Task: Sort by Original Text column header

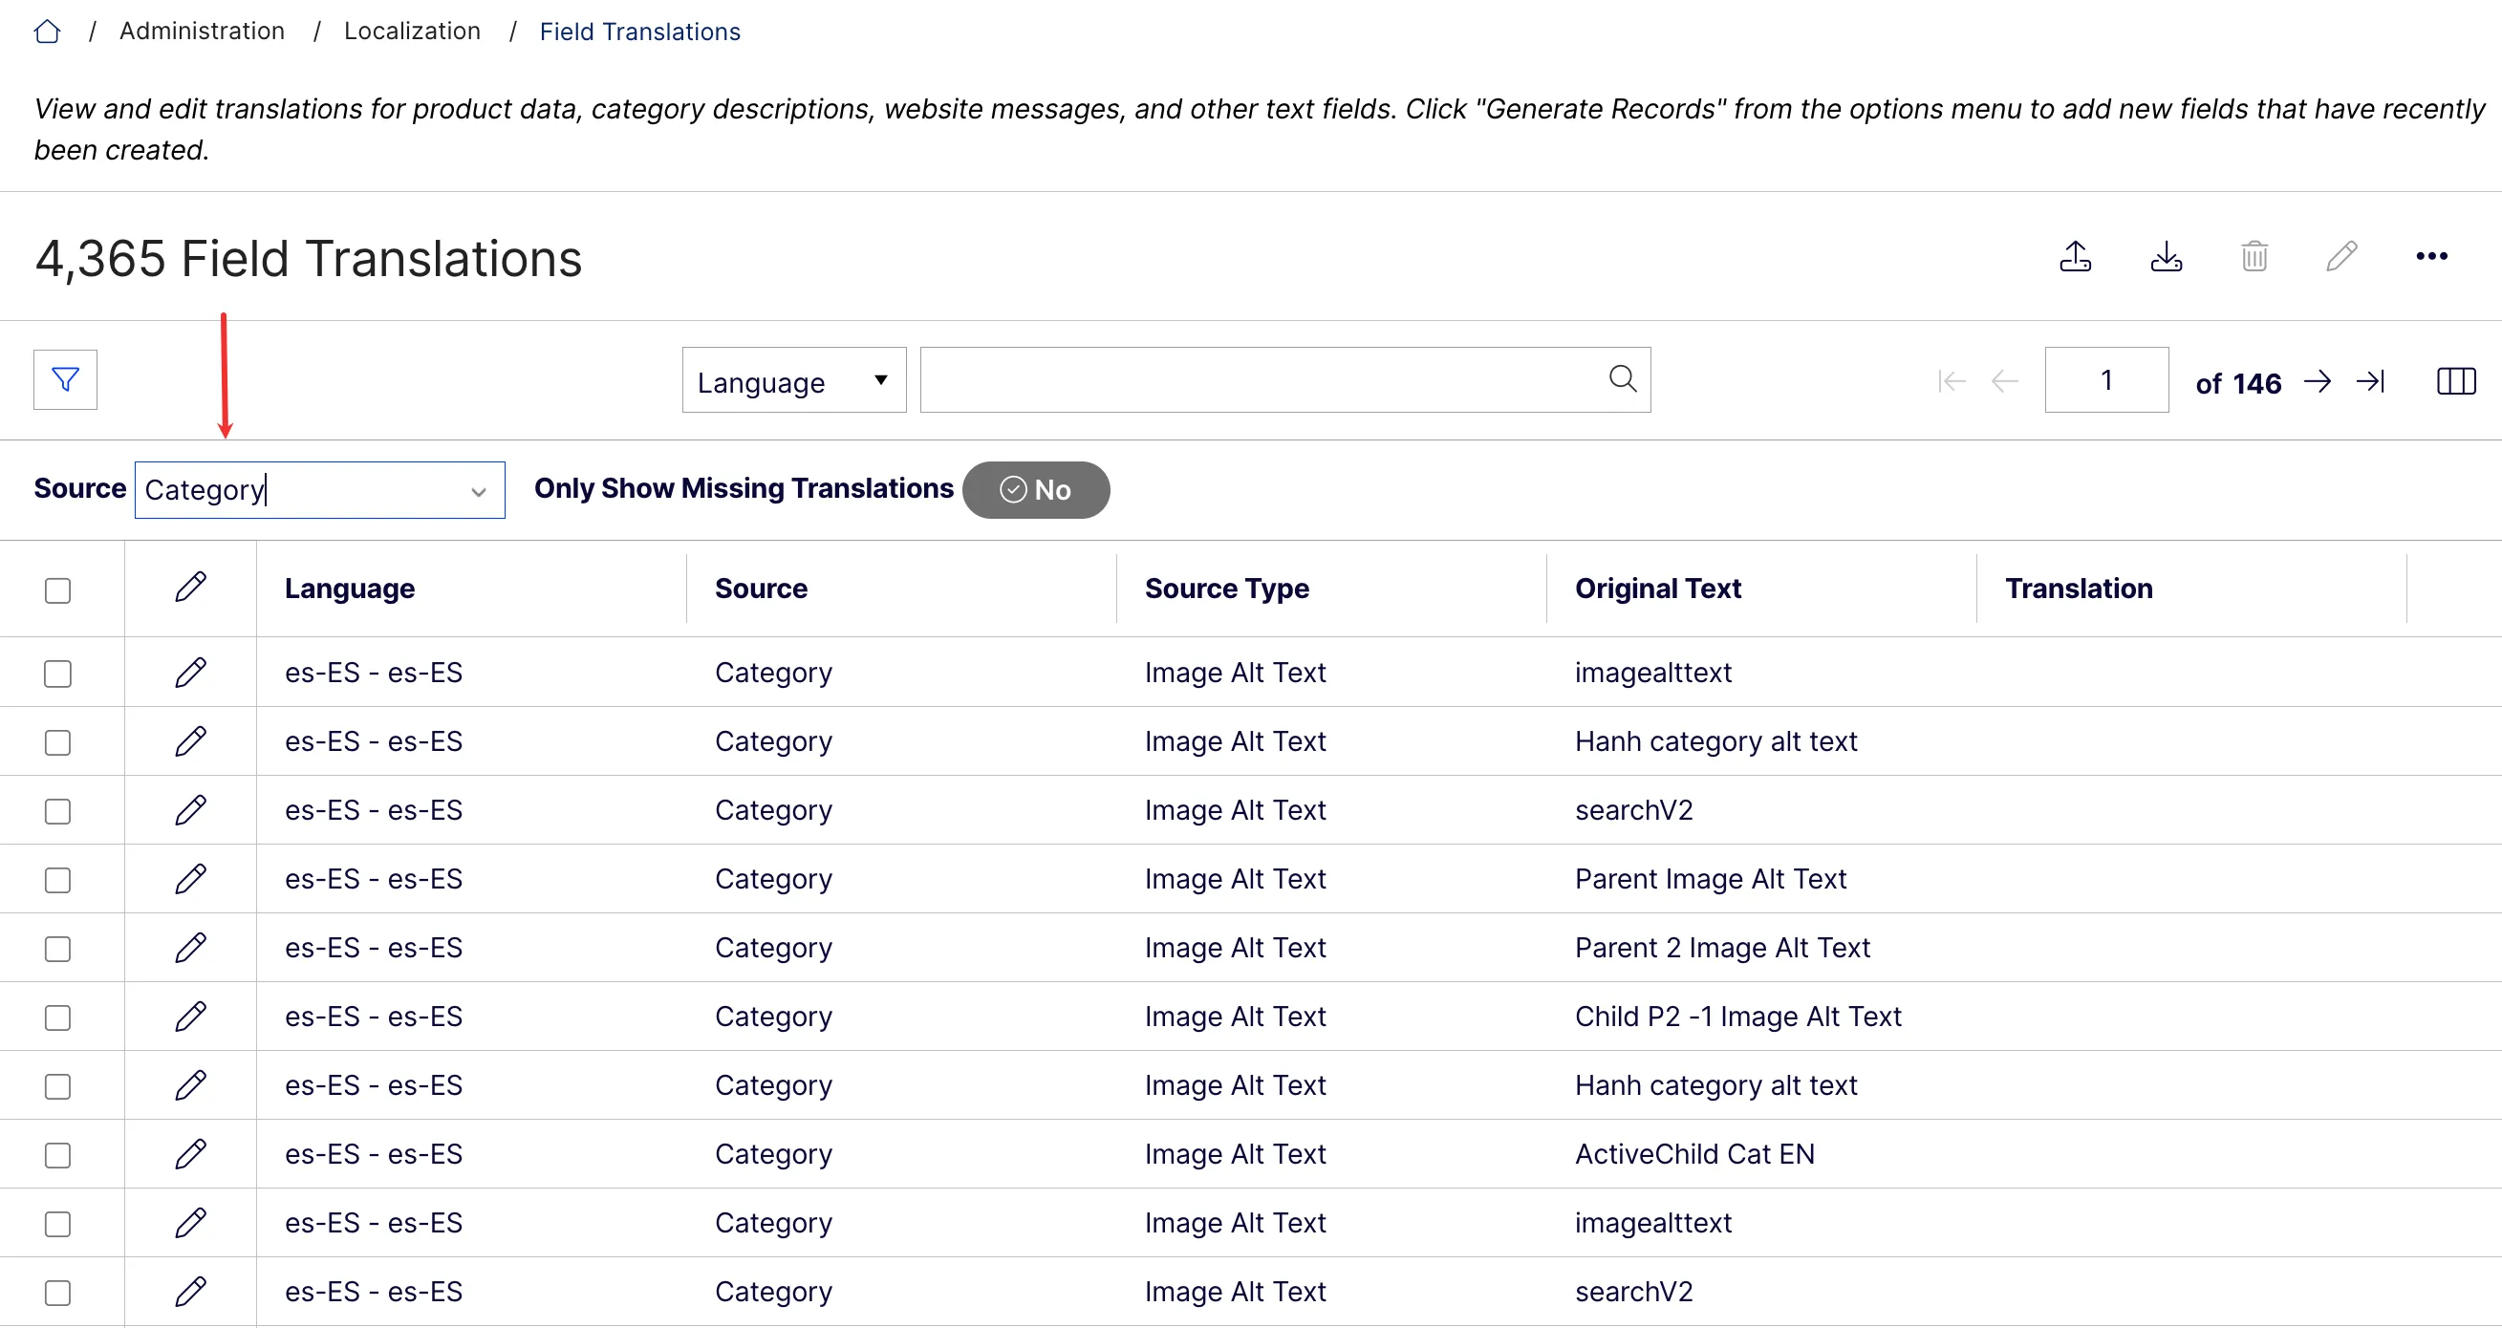Action: 1658,589
